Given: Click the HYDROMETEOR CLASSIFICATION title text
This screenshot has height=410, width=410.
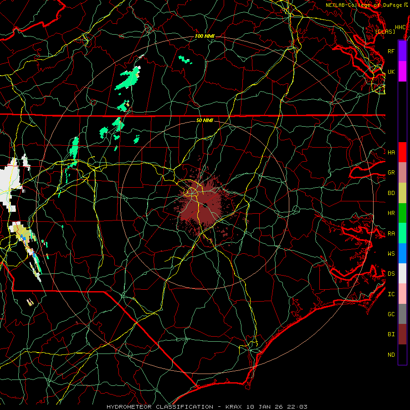Looking at the screenshot, I should (x=160, y=407).
